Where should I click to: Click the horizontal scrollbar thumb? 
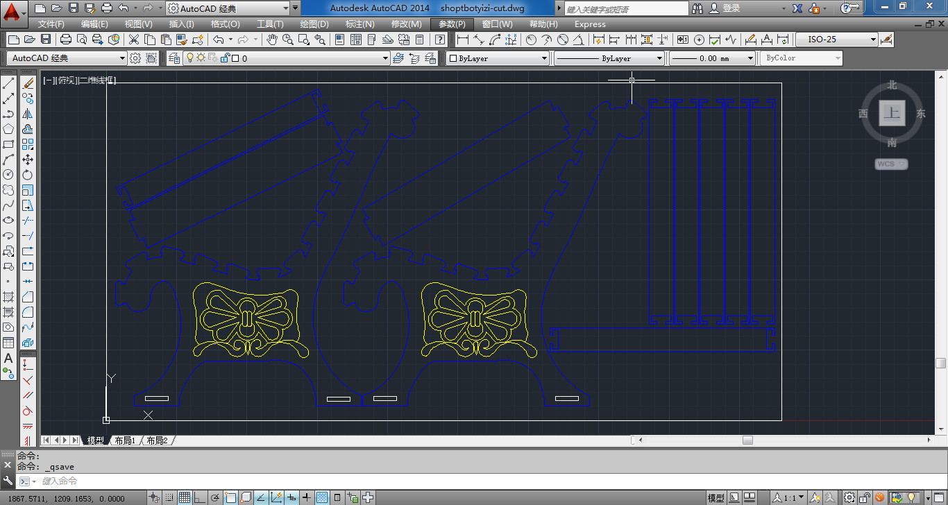[747, 440]
